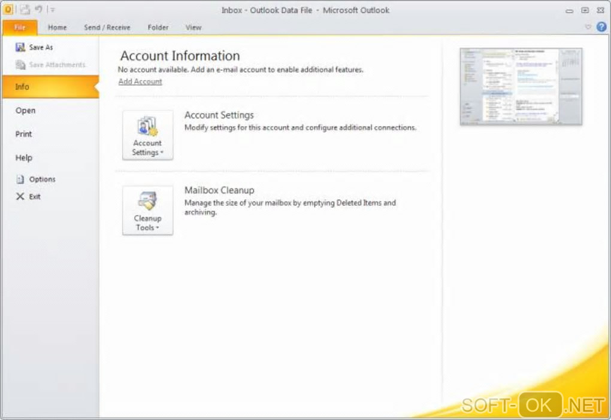Screen dimensions: 611x420
Task: Switch to the Folder ribbon tab
Action: tap(158, 28)
